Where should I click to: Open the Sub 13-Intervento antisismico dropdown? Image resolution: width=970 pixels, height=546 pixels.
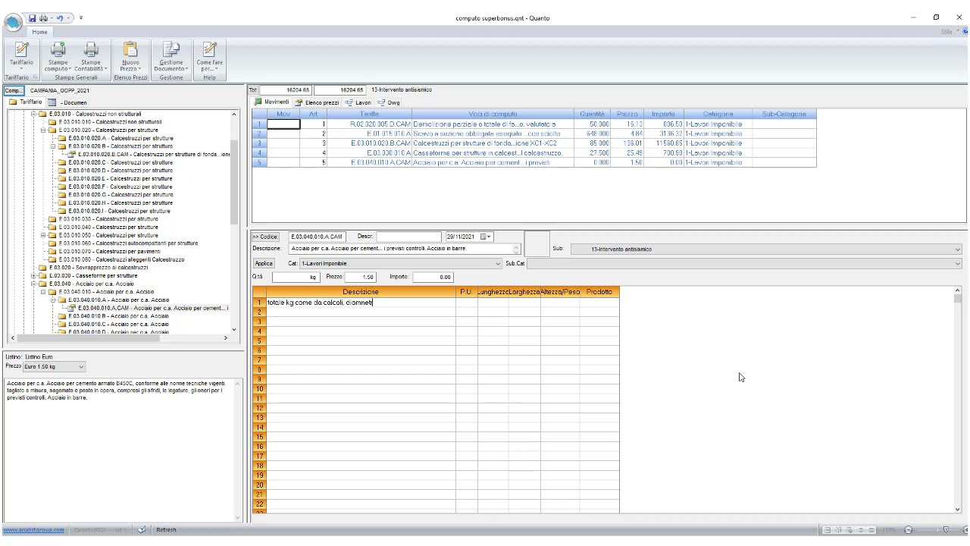tap(766, 249)
